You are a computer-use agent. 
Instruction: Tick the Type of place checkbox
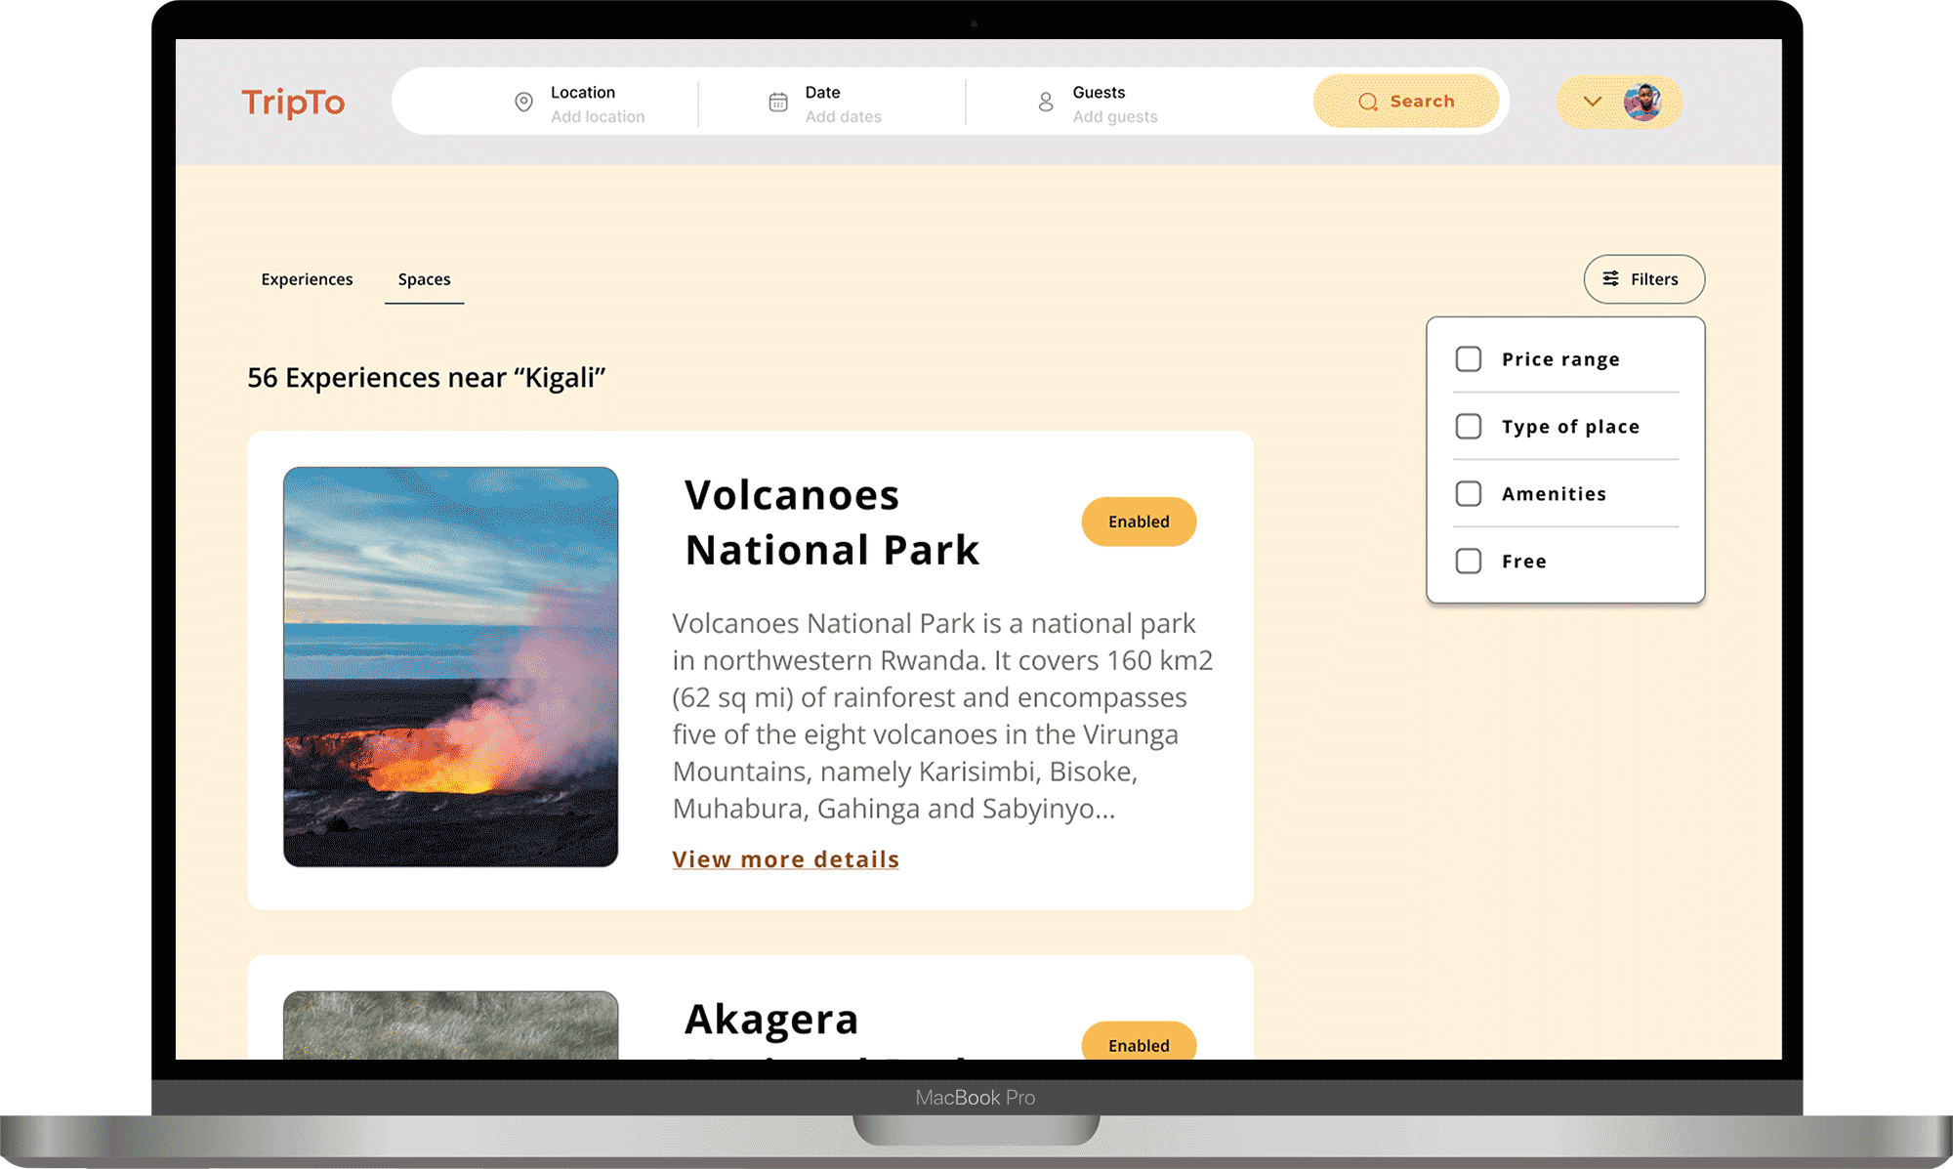[1468, 427]
